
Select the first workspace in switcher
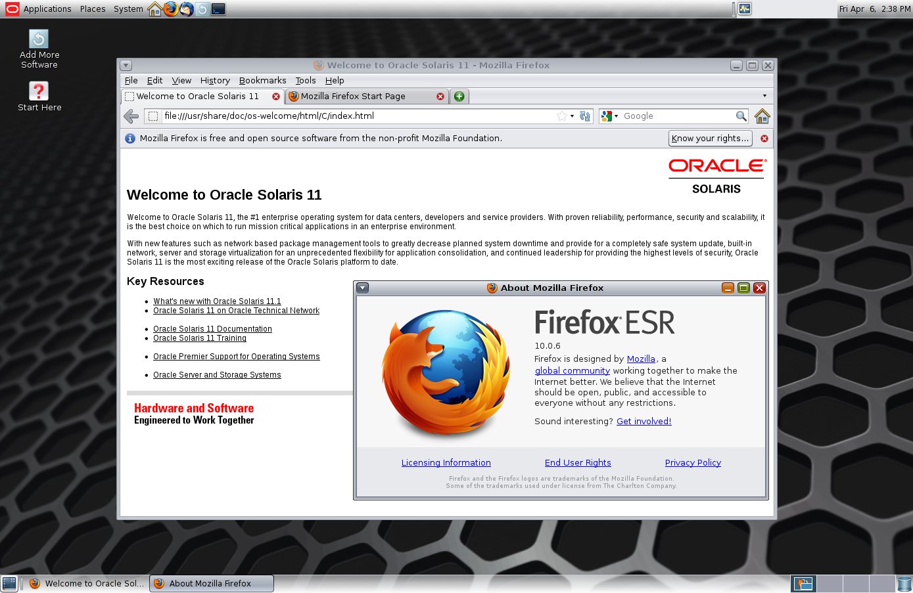803,583
